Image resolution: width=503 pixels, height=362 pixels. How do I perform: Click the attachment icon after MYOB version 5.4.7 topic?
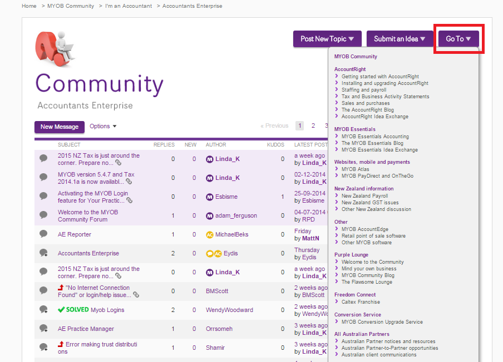(x=136, y=182)
